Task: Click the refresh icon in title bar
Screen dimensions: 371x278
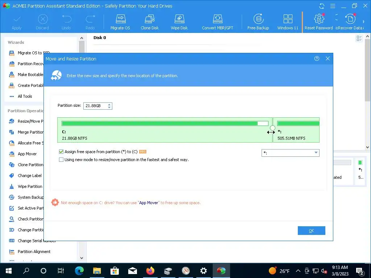Action: [x=322, y=6]
